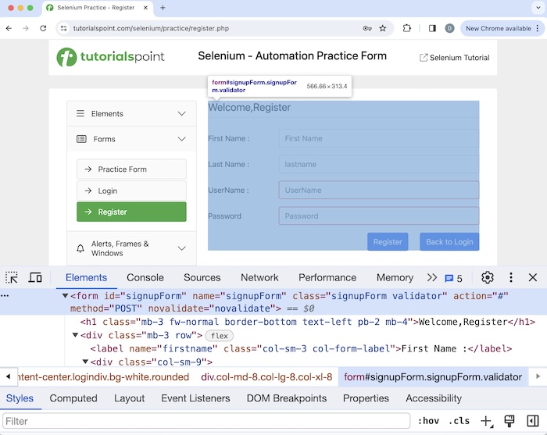The image size is (547, 435).
Task: Toggle the .cls element classes panel
Action: (460, 421)
